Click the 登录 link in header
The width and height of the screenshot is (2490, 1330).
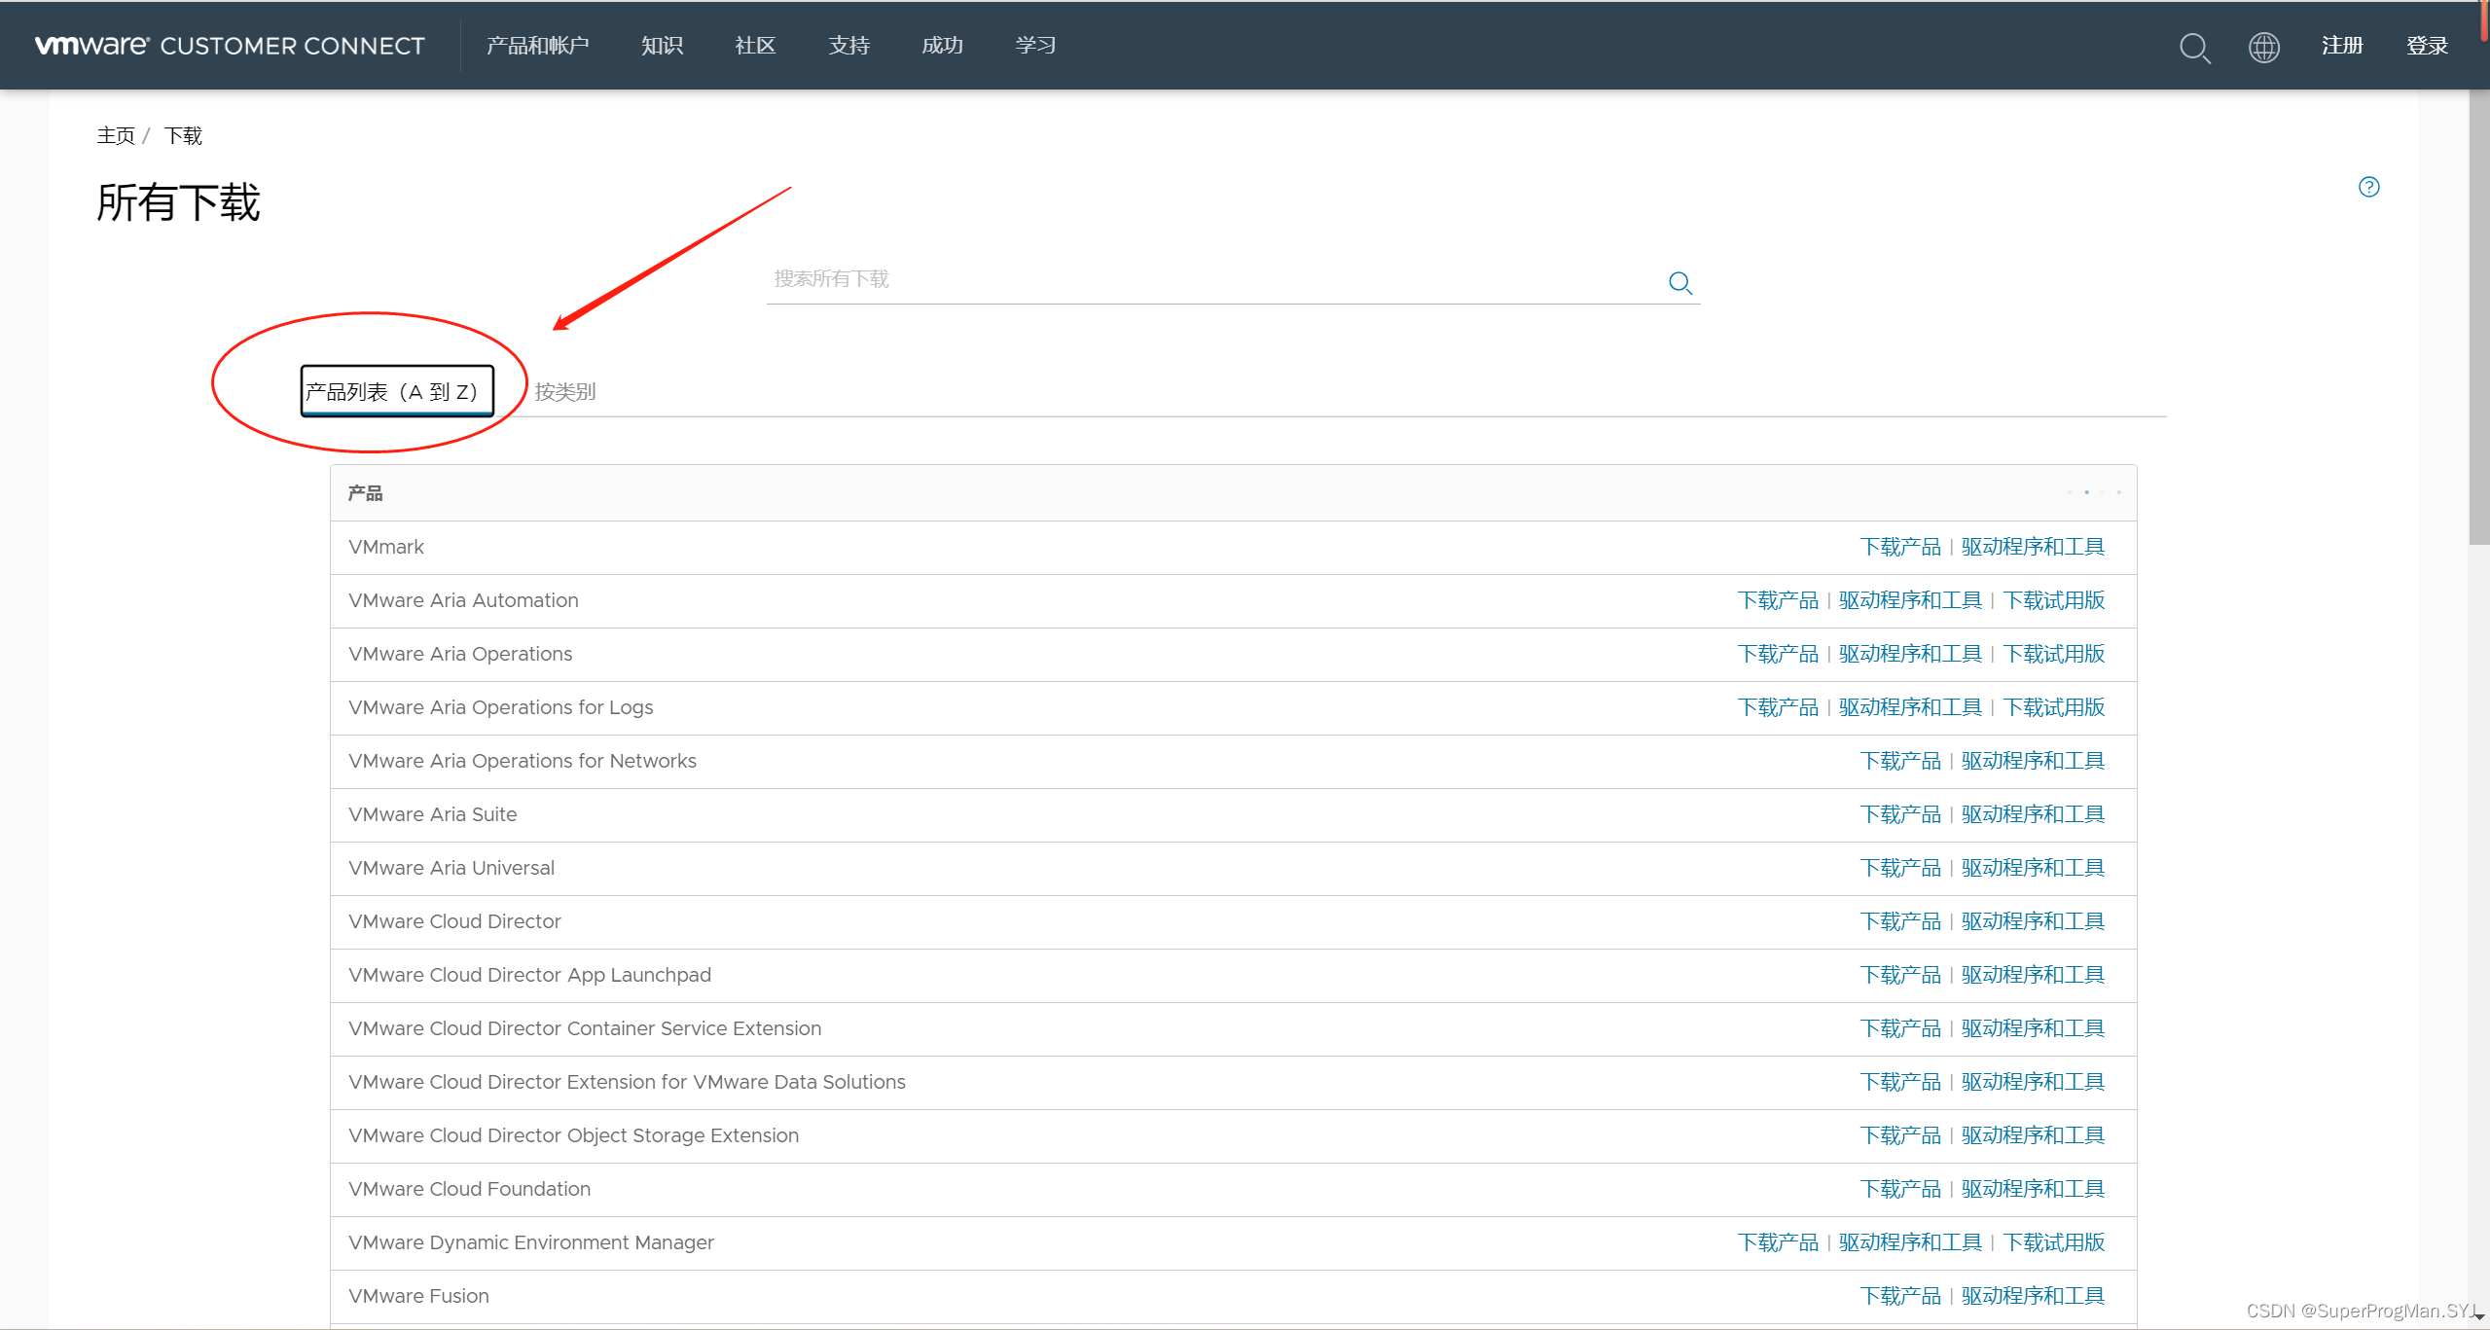2427,46
